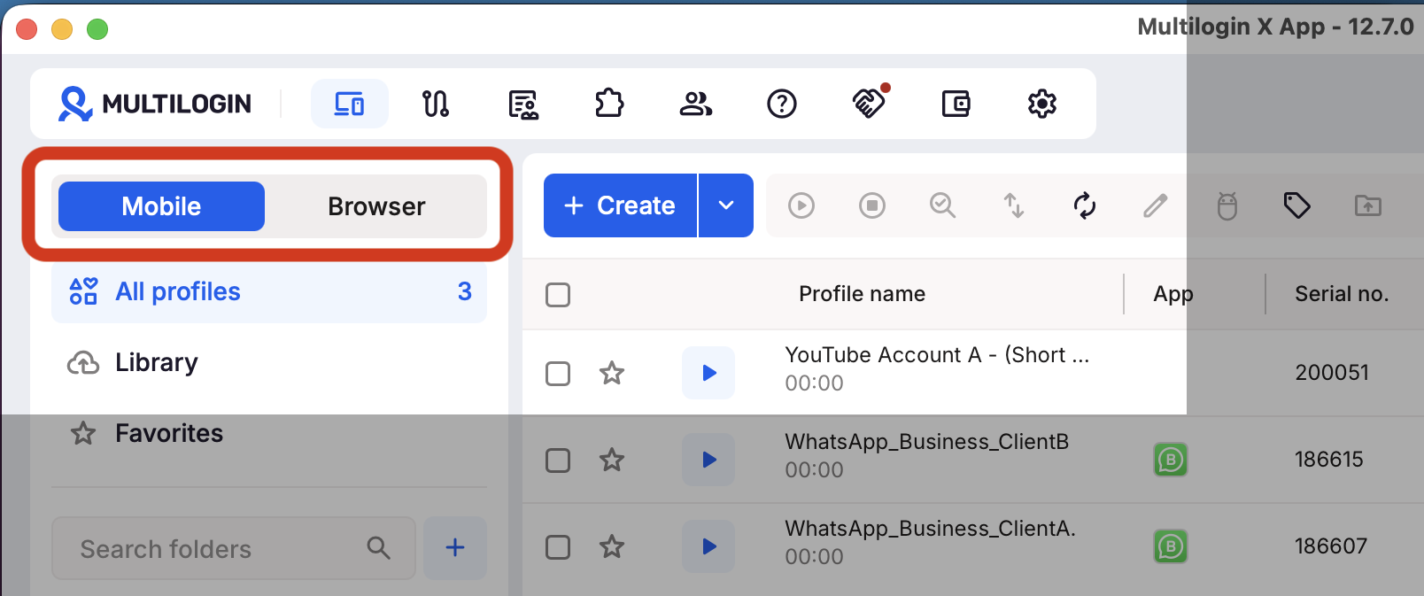Check the WhatsApp_Business_ClientB profile checkbox
Viewport: 1424px width, 596px height.
558,460
